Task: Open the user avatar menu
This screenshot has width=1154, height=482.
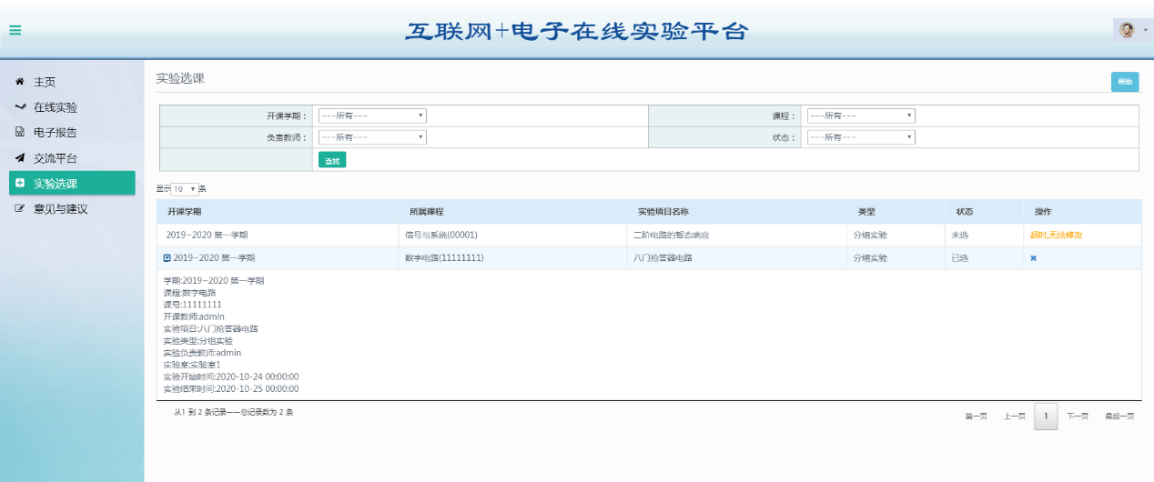Action: (1129, 30)
